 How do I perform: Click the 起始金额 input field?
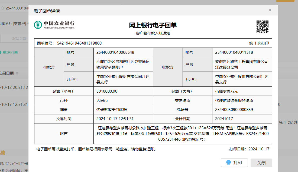pos(16,38)
